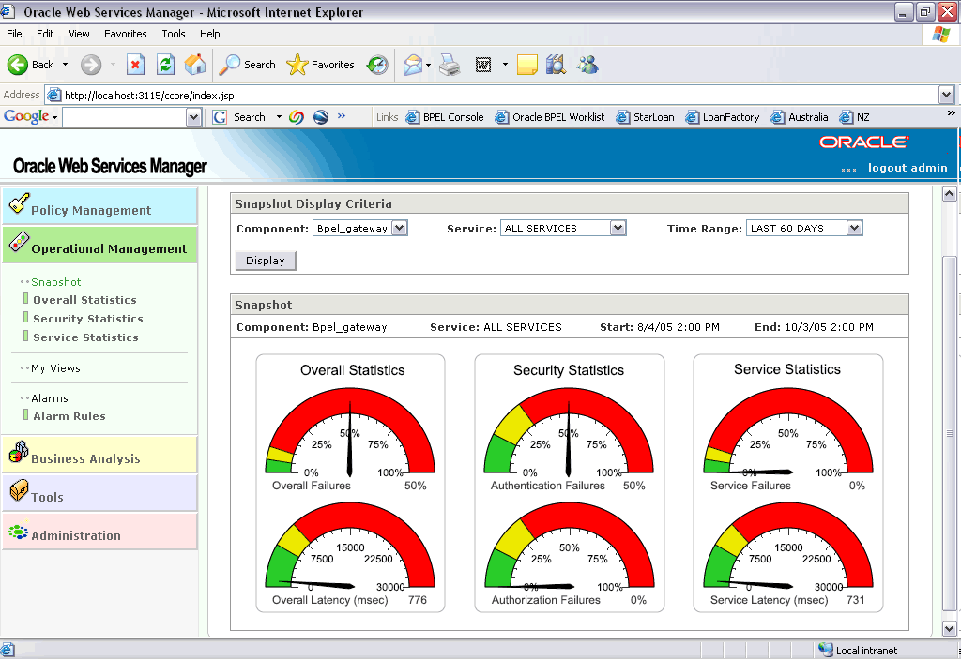
Task: Open the History clock icon
Action: click(x=377, y=65)
